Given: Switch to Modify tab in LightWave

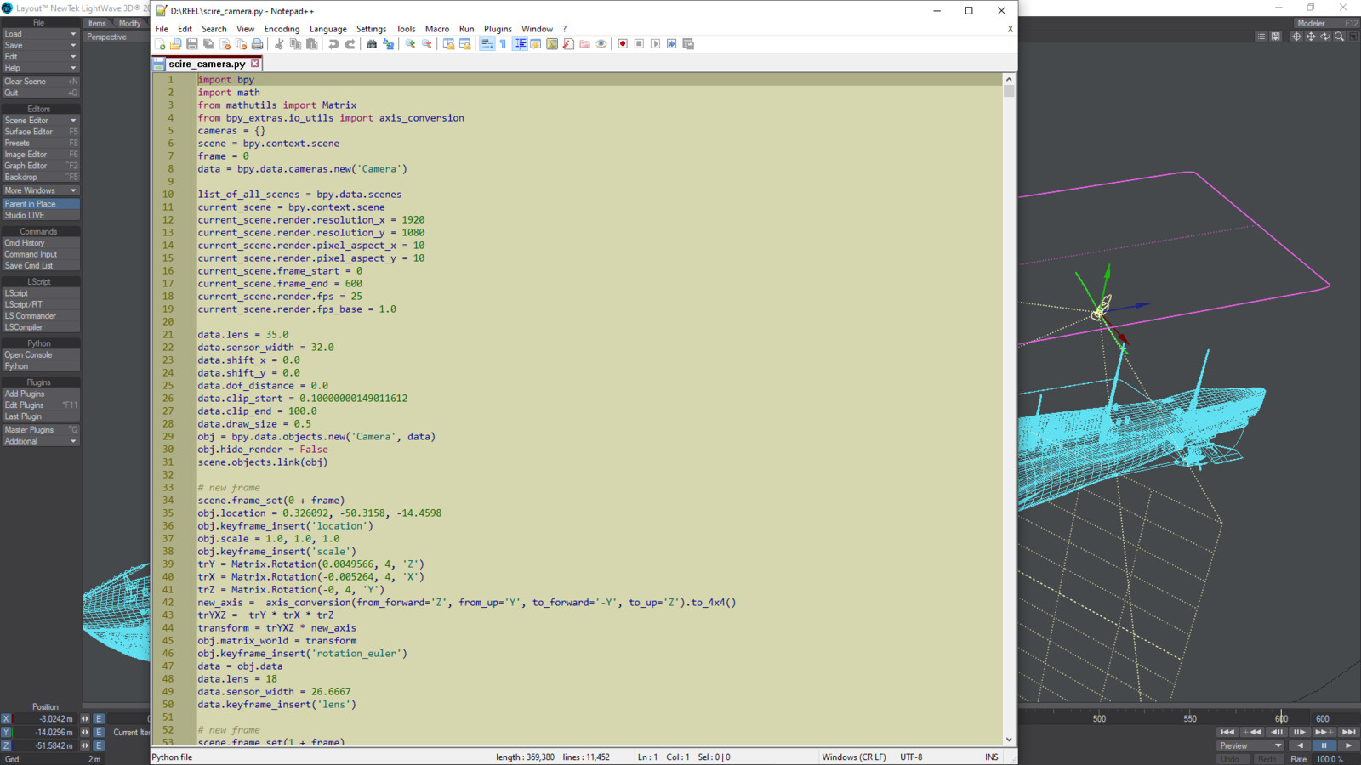Looking at the screenshot, I should click(x=130, y=23).
